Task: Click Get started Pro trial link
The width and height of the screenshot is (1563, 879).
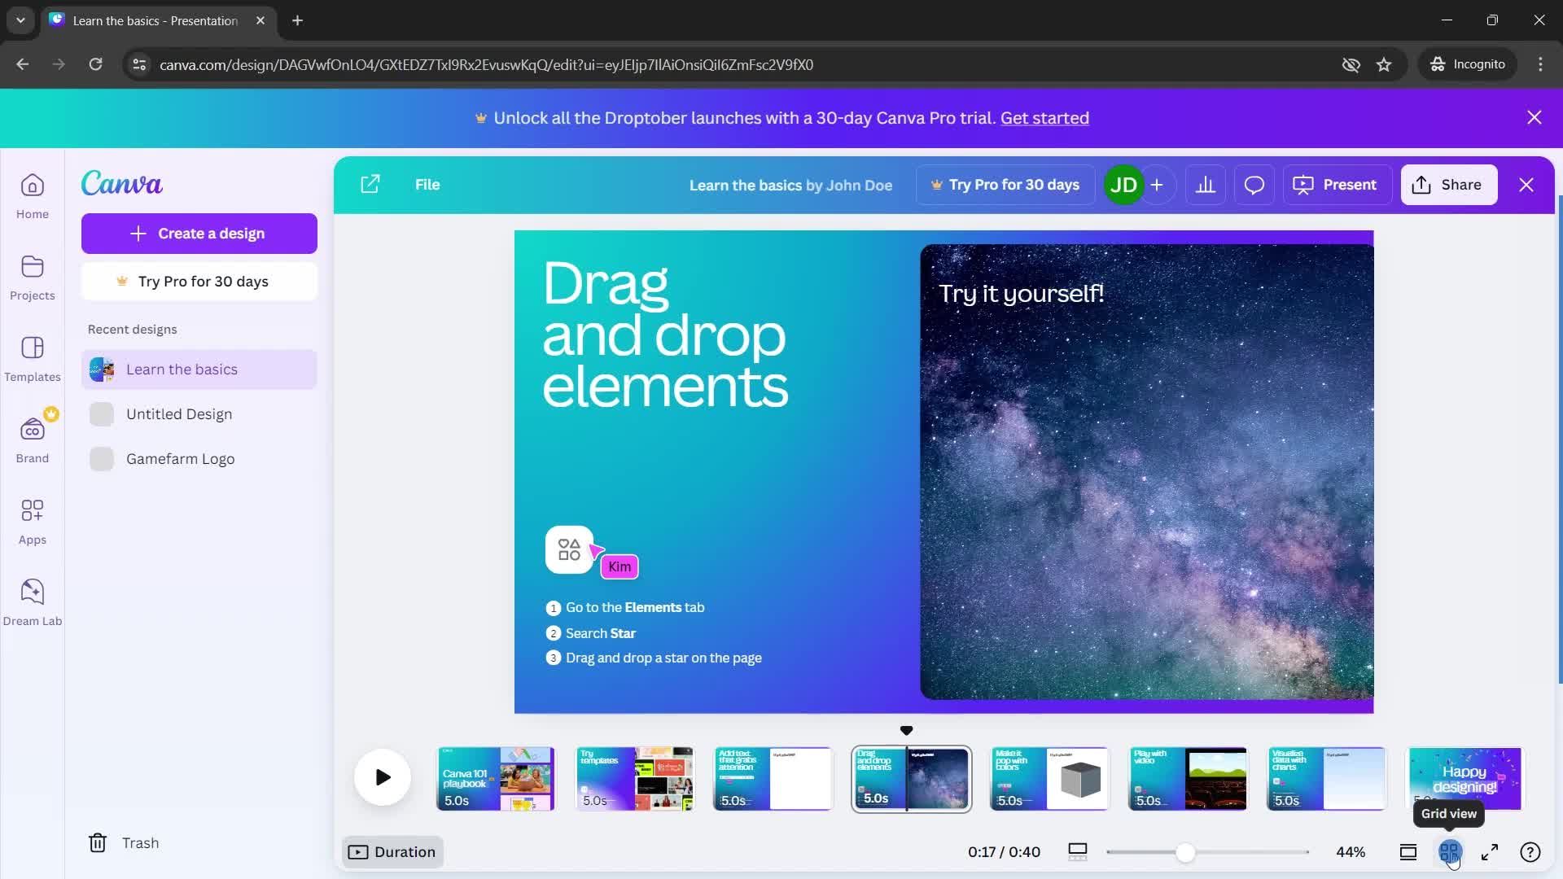Action: point(1045,118)
